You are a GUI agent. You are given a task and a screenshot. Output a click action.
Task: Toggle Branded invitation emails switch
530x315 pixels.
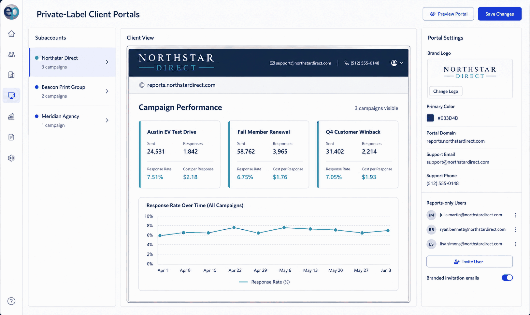coord(507,278)
